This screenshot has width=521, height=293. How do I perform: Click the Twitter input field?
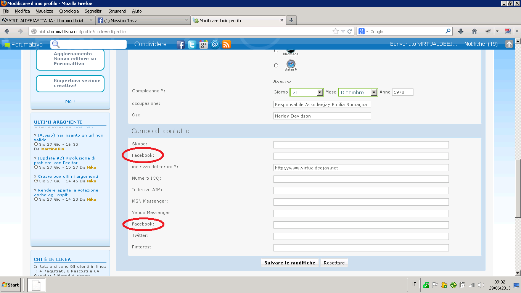point(361,237)
